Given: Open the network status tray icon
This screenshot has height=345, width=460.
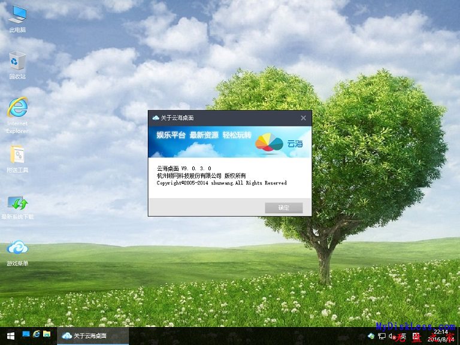Looking at the screenshot, I should coord(382,336).
